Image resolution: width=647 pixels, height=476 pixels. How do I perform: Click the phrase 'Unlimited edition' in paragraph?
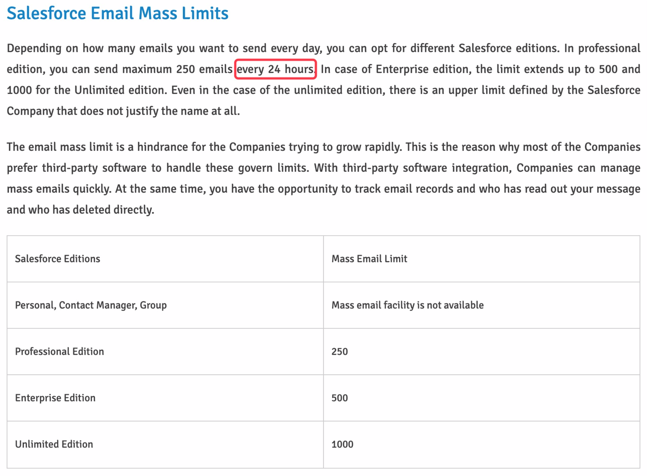click(121, 90)
